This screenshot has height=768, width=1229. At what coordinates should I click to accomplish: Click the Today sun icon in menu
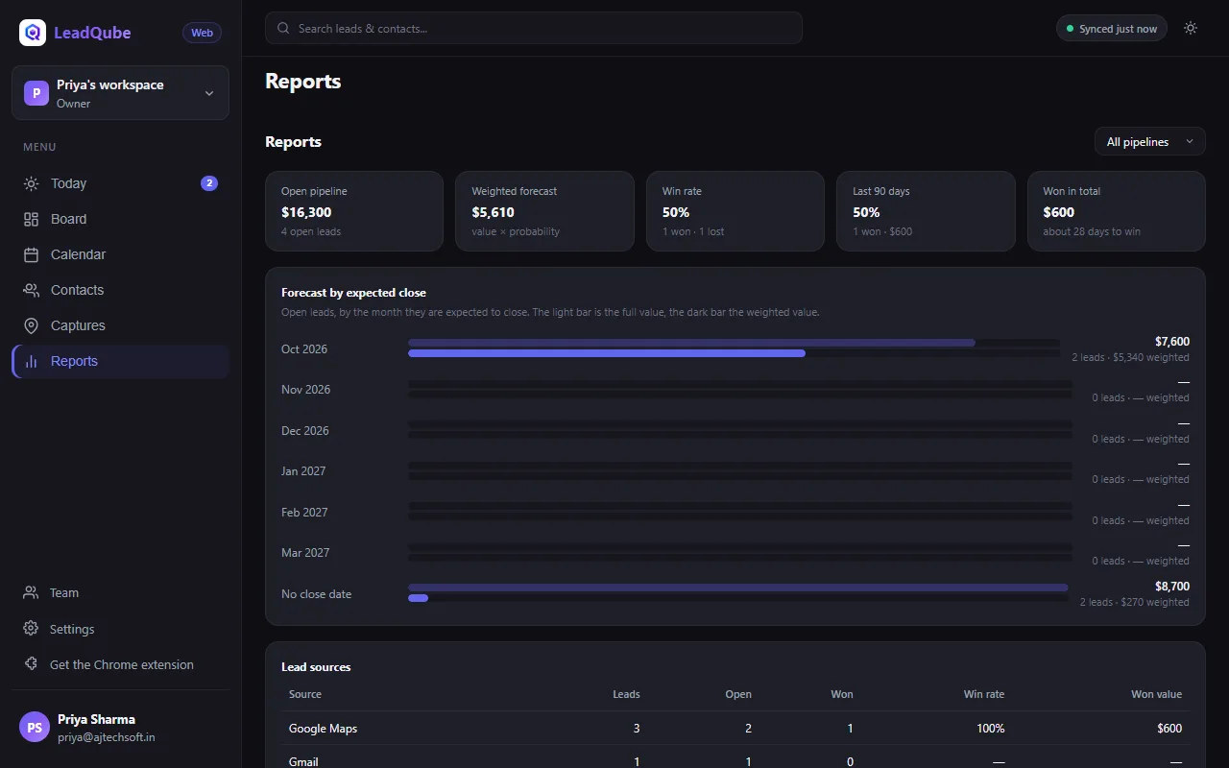[x=32, y=183]
